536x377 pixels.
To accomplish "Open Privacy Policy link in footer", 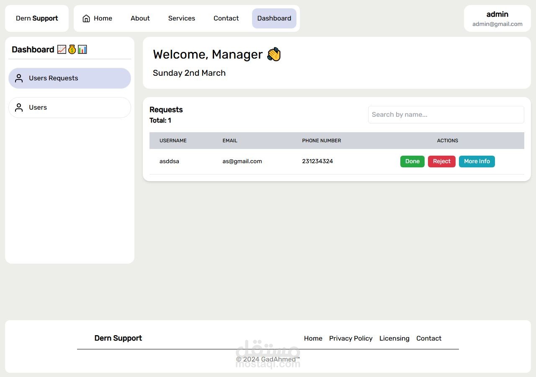I will tap(351, 339).
